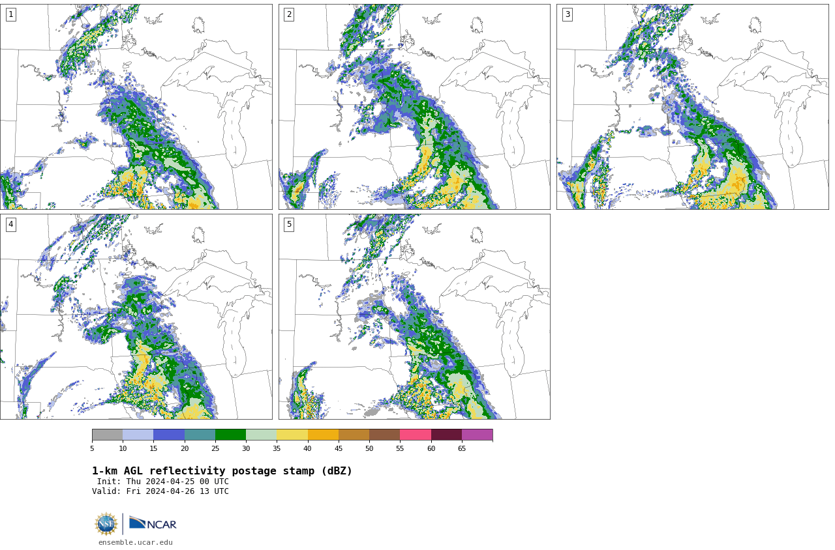Click the maroon 60-65 dBZ swatch
835x550 pixels.
coord(446,435)
